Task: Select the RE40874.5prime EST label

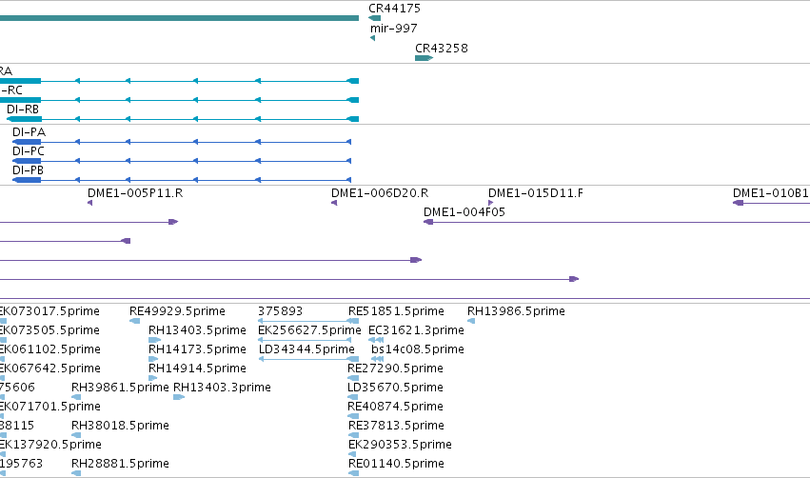Action: pos(395,407)
